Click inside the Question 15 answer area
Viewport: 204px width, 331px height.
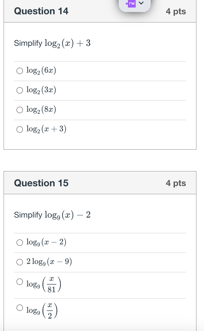[100, 275]
